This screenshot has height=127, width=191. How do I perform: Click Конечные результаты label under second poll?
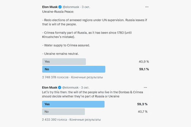(85, 120)
